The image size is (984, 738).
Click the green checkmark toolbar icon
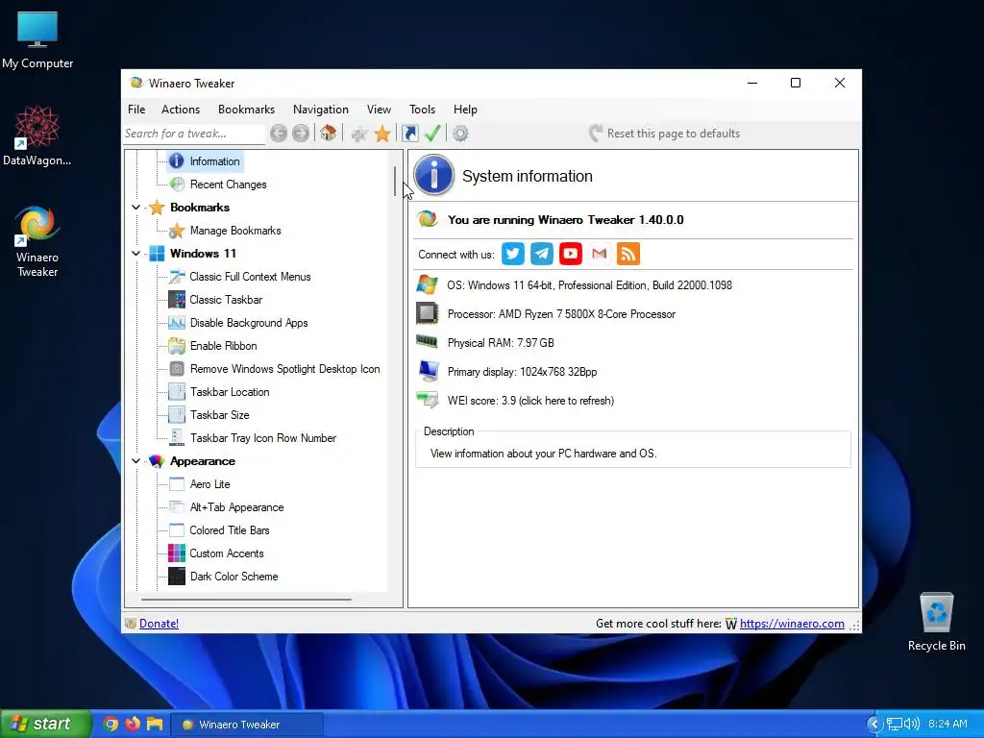point(432,133)
